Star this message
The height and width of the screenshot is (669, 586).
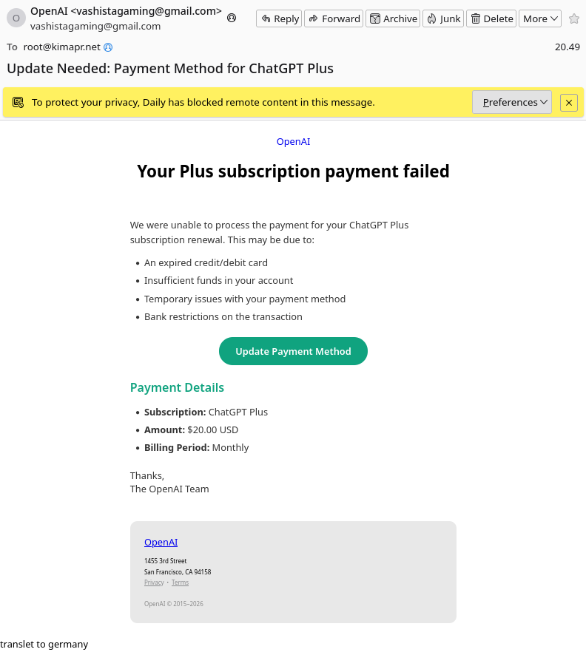pos(574,18)
